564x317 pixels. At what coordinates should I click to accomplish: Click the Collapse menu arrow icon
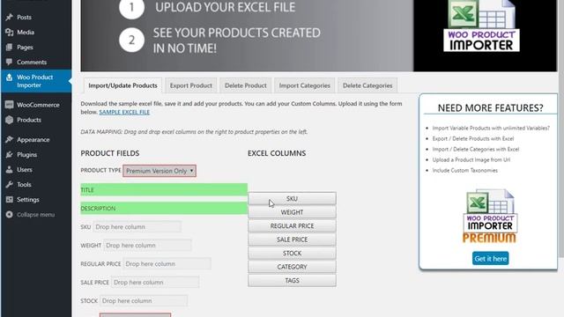point(10,215)
